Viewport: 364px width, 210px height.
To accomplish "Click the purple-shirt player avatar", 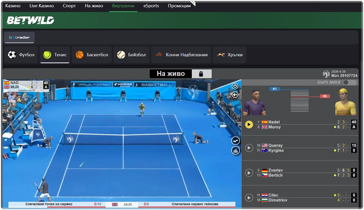I will (x=254, y=102).
